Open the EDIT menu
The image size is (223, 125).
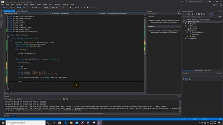[x=7, y=5]
